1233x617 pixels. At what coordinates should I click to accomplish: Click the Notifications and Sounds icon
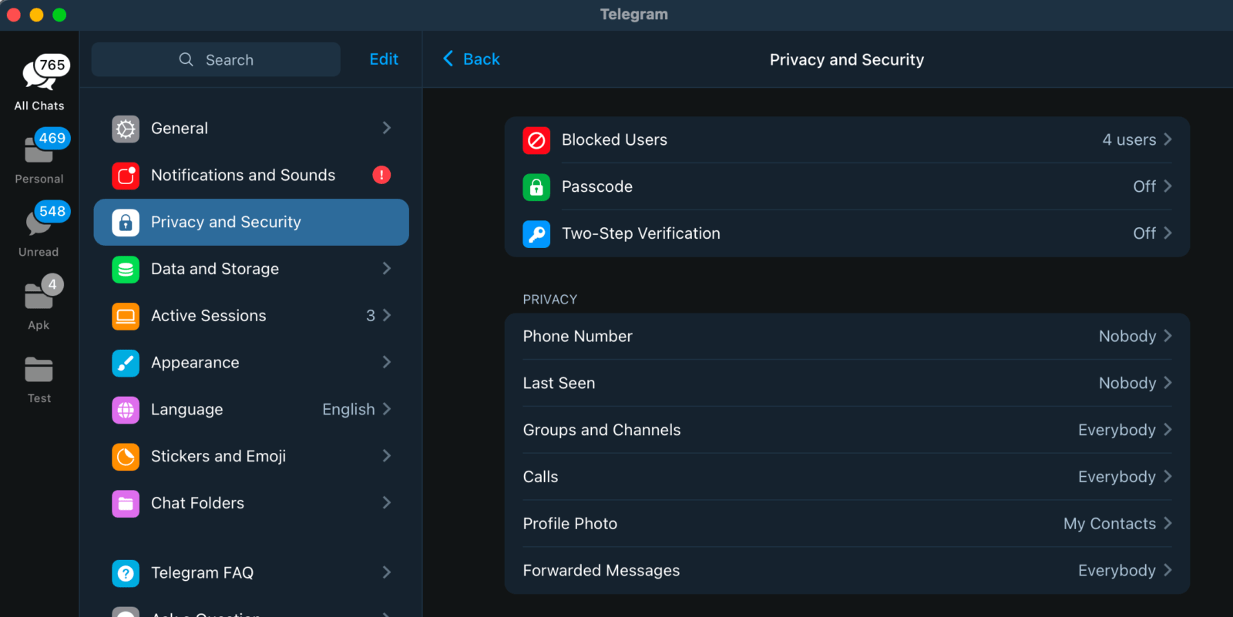point(126,176)
